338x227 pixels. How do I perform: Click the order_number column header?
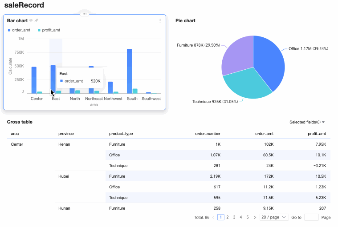[208, 134]
